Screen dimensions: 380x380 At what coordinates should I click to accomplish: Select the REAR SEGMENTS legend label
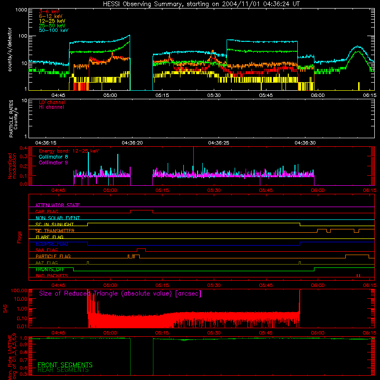coord(63,370)
